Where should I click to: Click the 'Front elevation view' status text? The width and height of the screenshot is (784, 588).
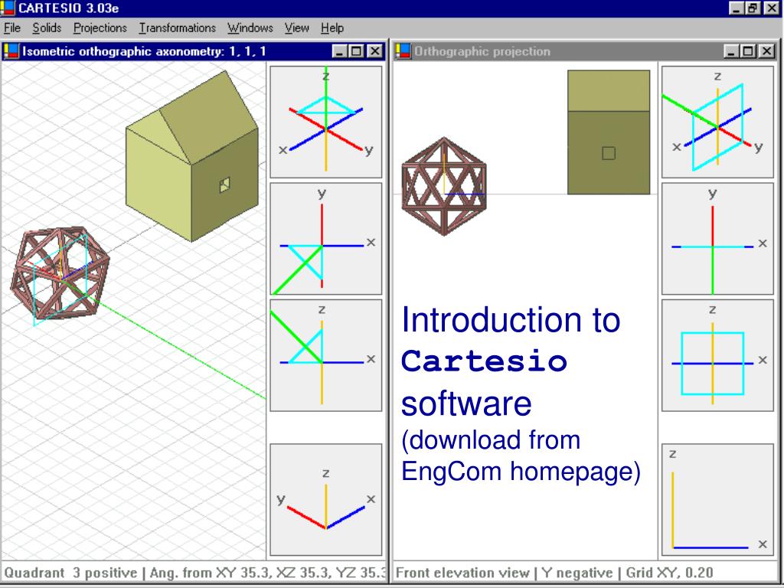[462, 573]
